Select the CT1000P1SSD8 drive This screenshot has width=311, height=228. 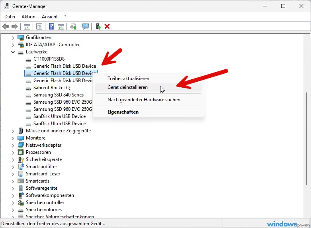click(x=49, y=59)
